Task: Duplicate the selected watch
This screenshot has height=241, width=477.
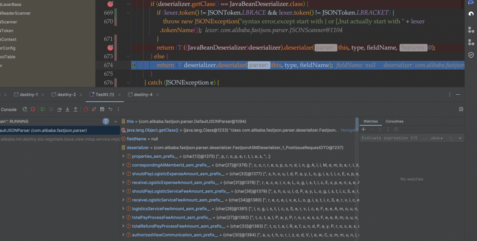Action: [x=396, y=129]
